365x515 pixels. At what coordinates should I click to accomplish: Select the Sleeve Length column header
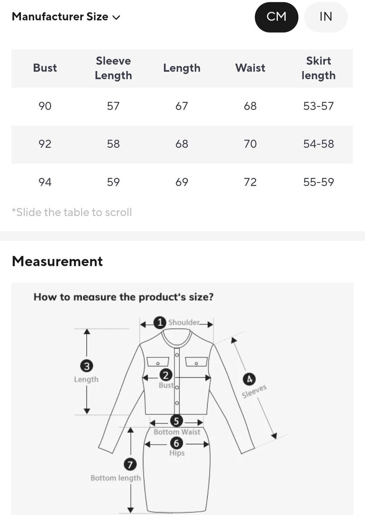click(113, 68)
